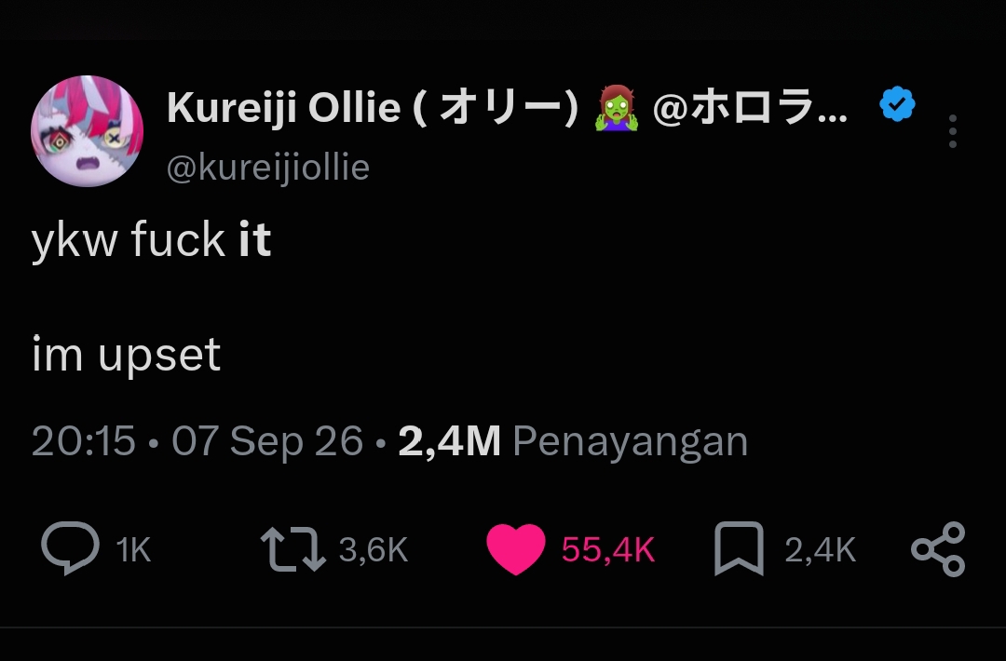Open Kureiji Ollie's profile picture

pyautogui.click(x=88, y=131)
